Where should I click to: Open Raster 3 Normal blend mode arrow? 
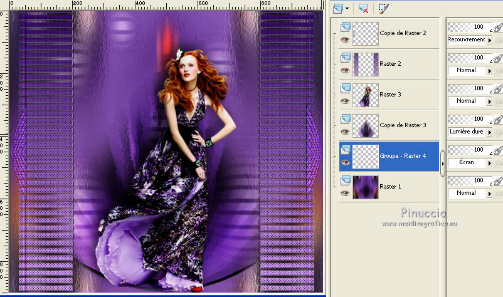489,102
